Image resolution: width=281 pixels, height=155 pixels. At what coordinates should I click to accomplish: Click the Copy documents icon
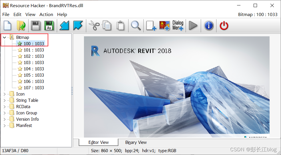click(107, 26)
